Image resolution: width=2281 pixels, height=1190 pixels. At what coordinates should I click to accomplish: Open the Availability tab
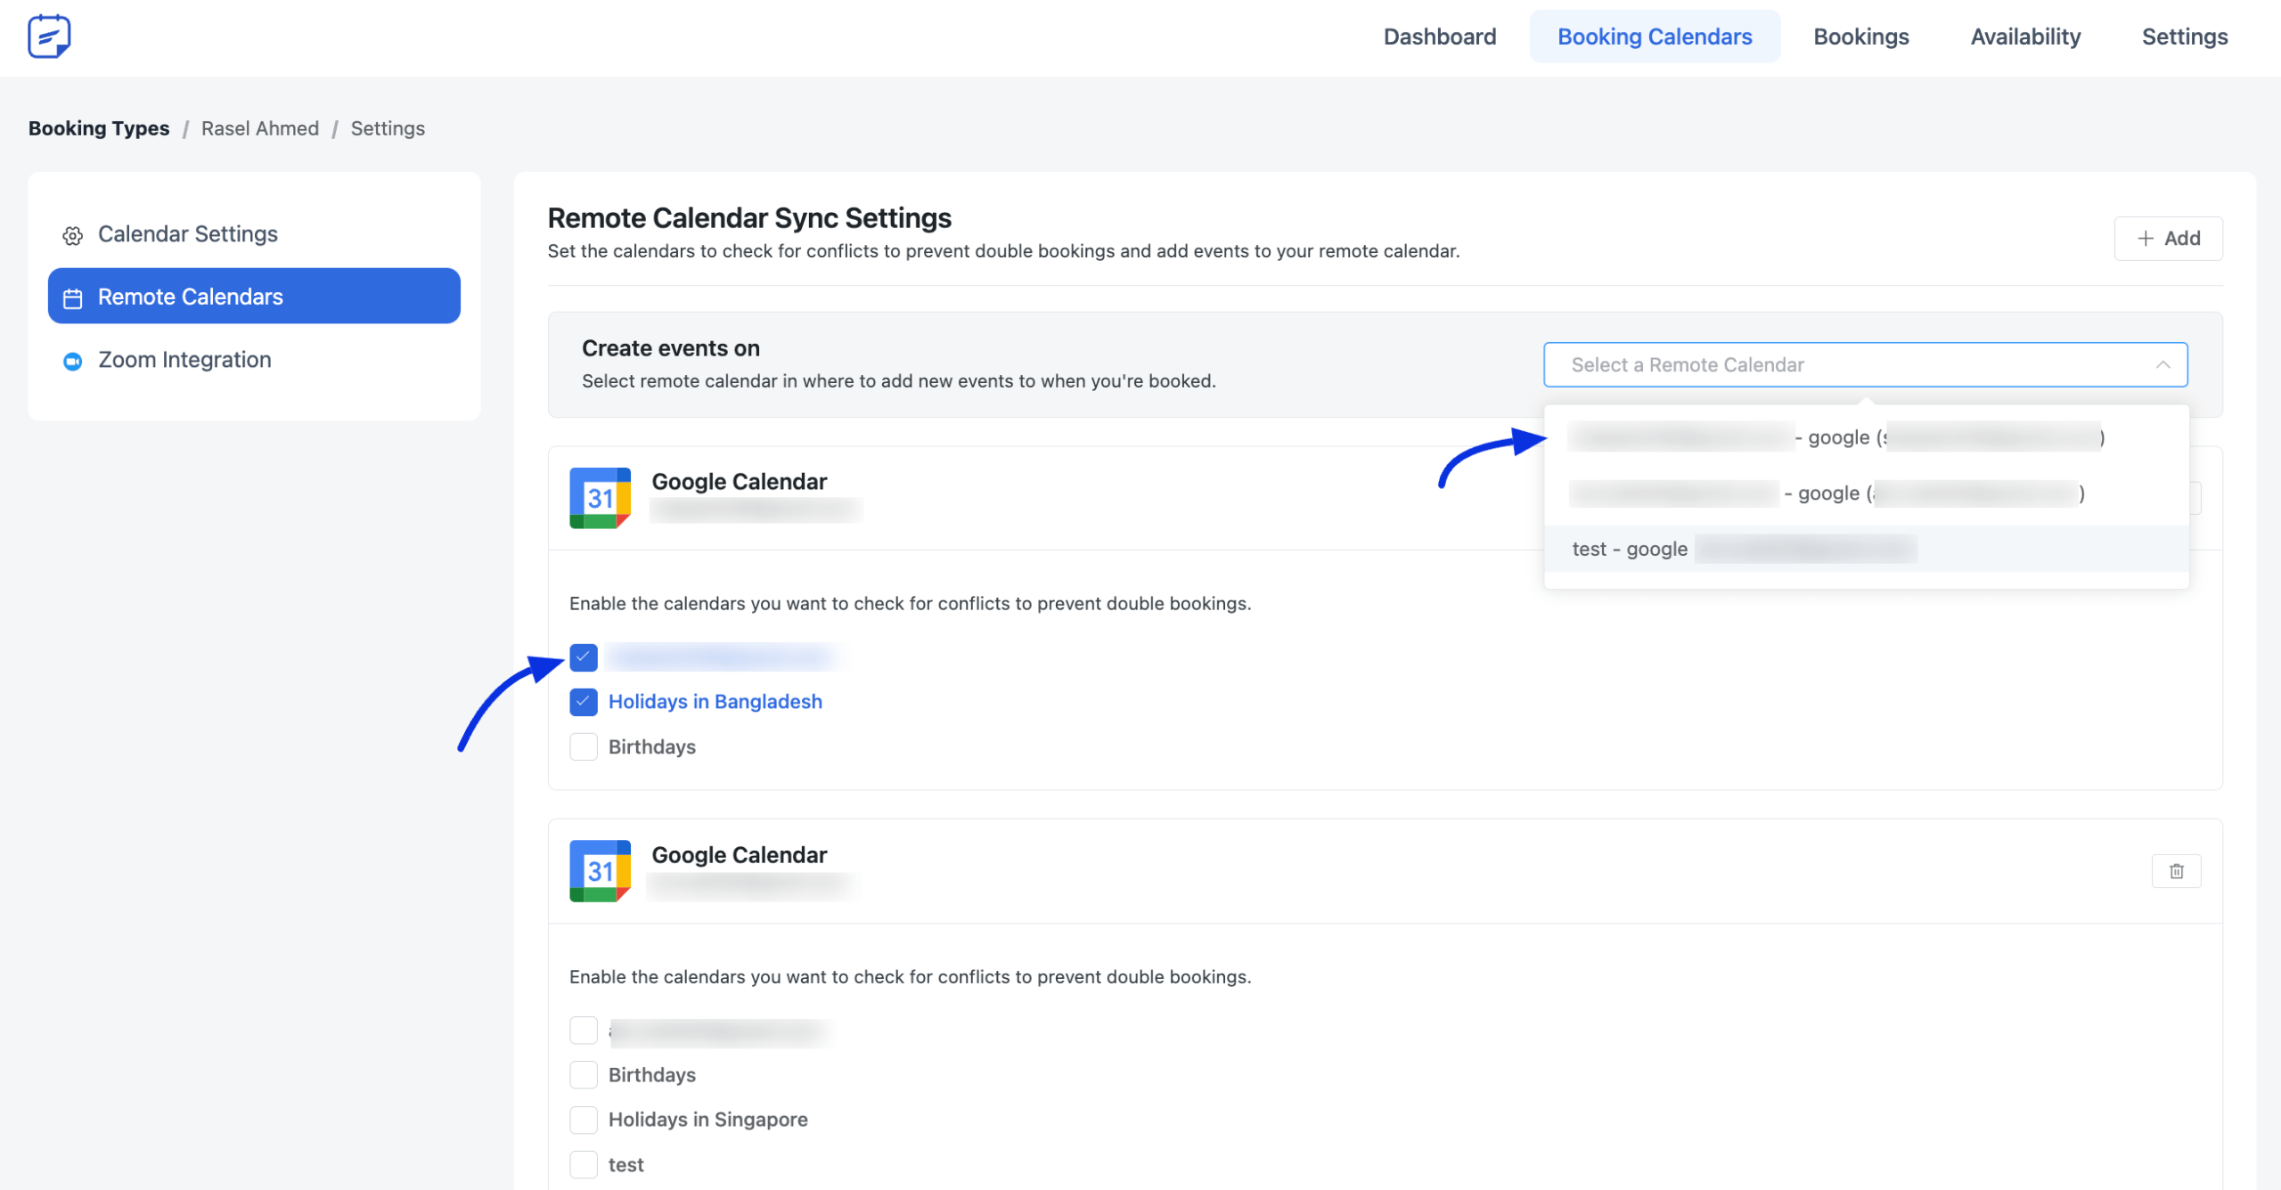[x=2025, y=37]
